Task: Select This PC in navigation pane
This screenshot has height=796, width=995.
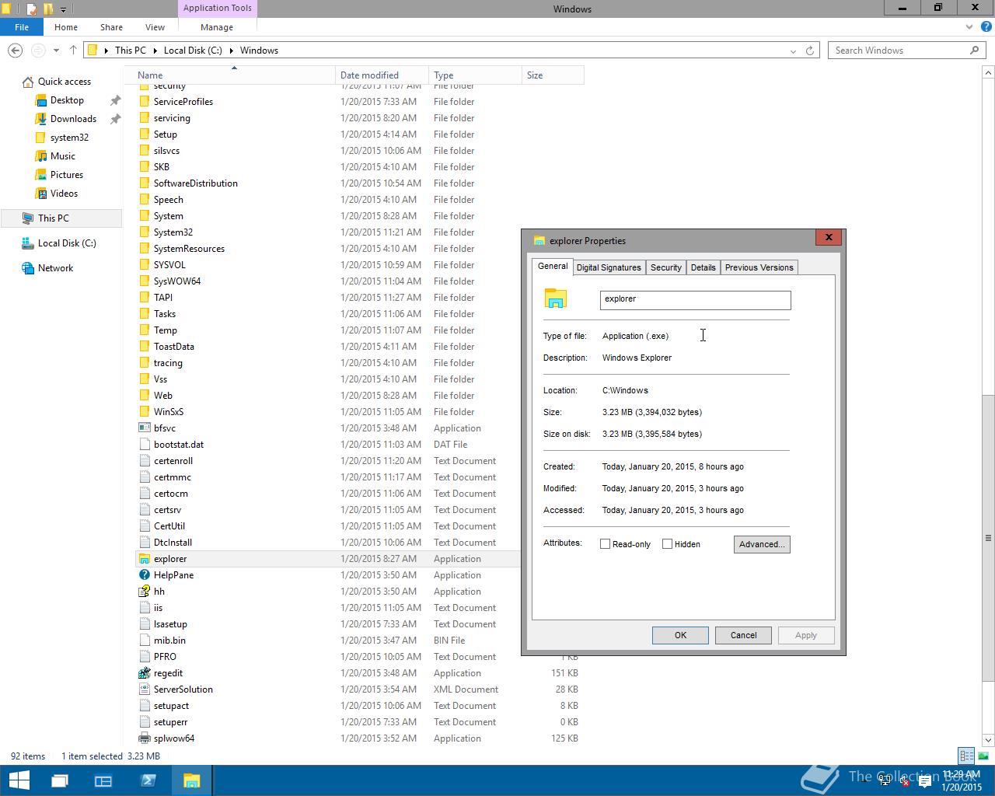Action: [61, 218]
